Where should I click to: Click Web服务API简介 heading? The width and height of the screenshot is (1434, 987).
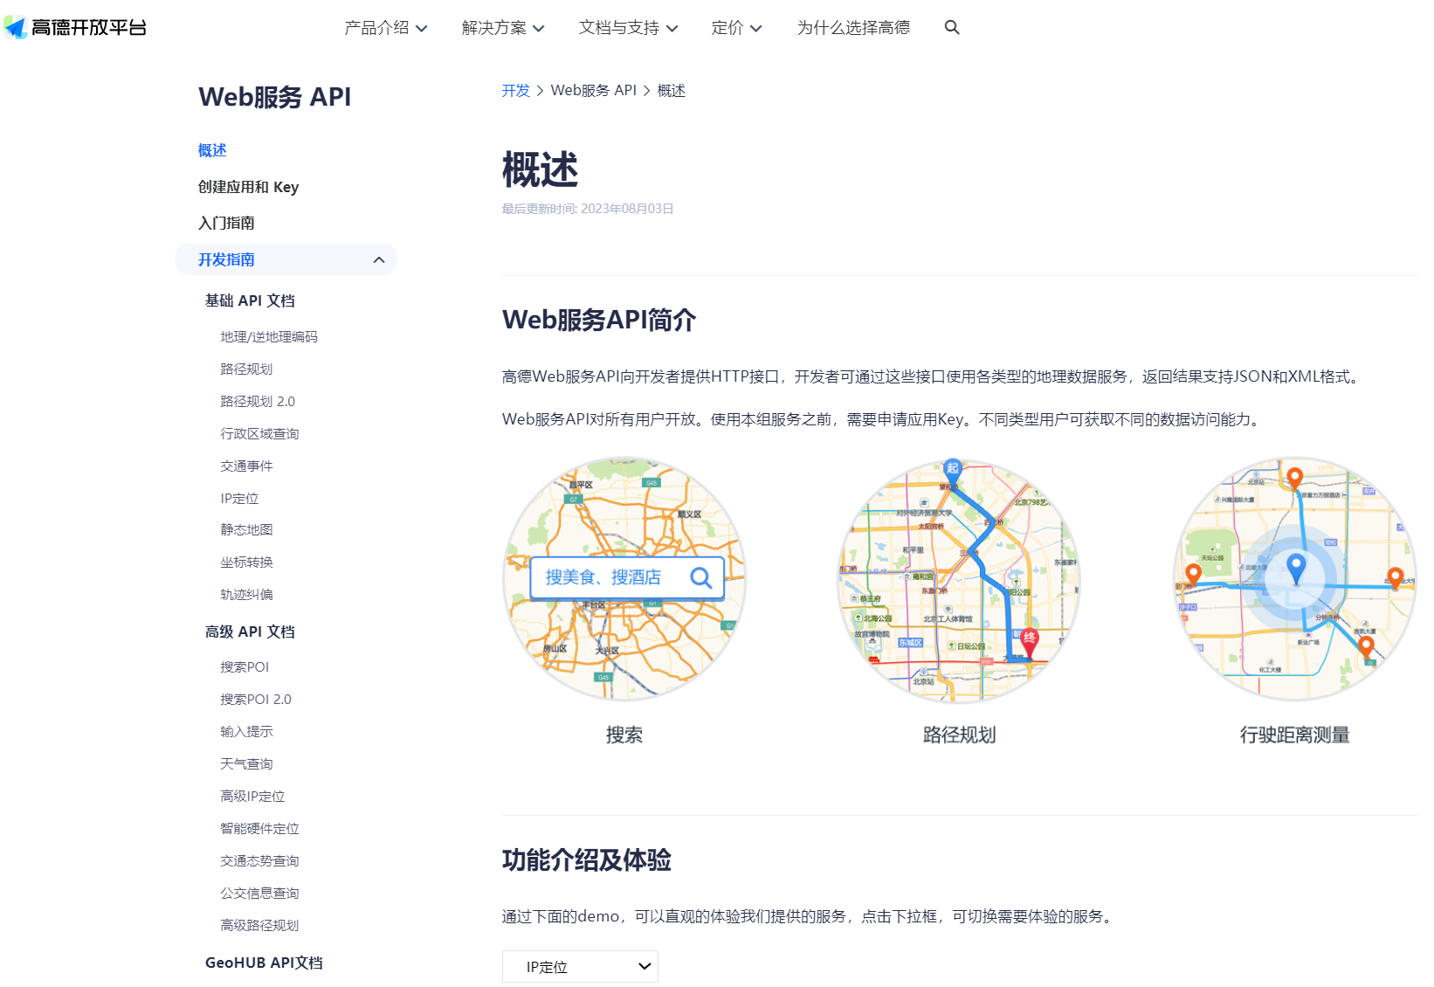[599, 320]
